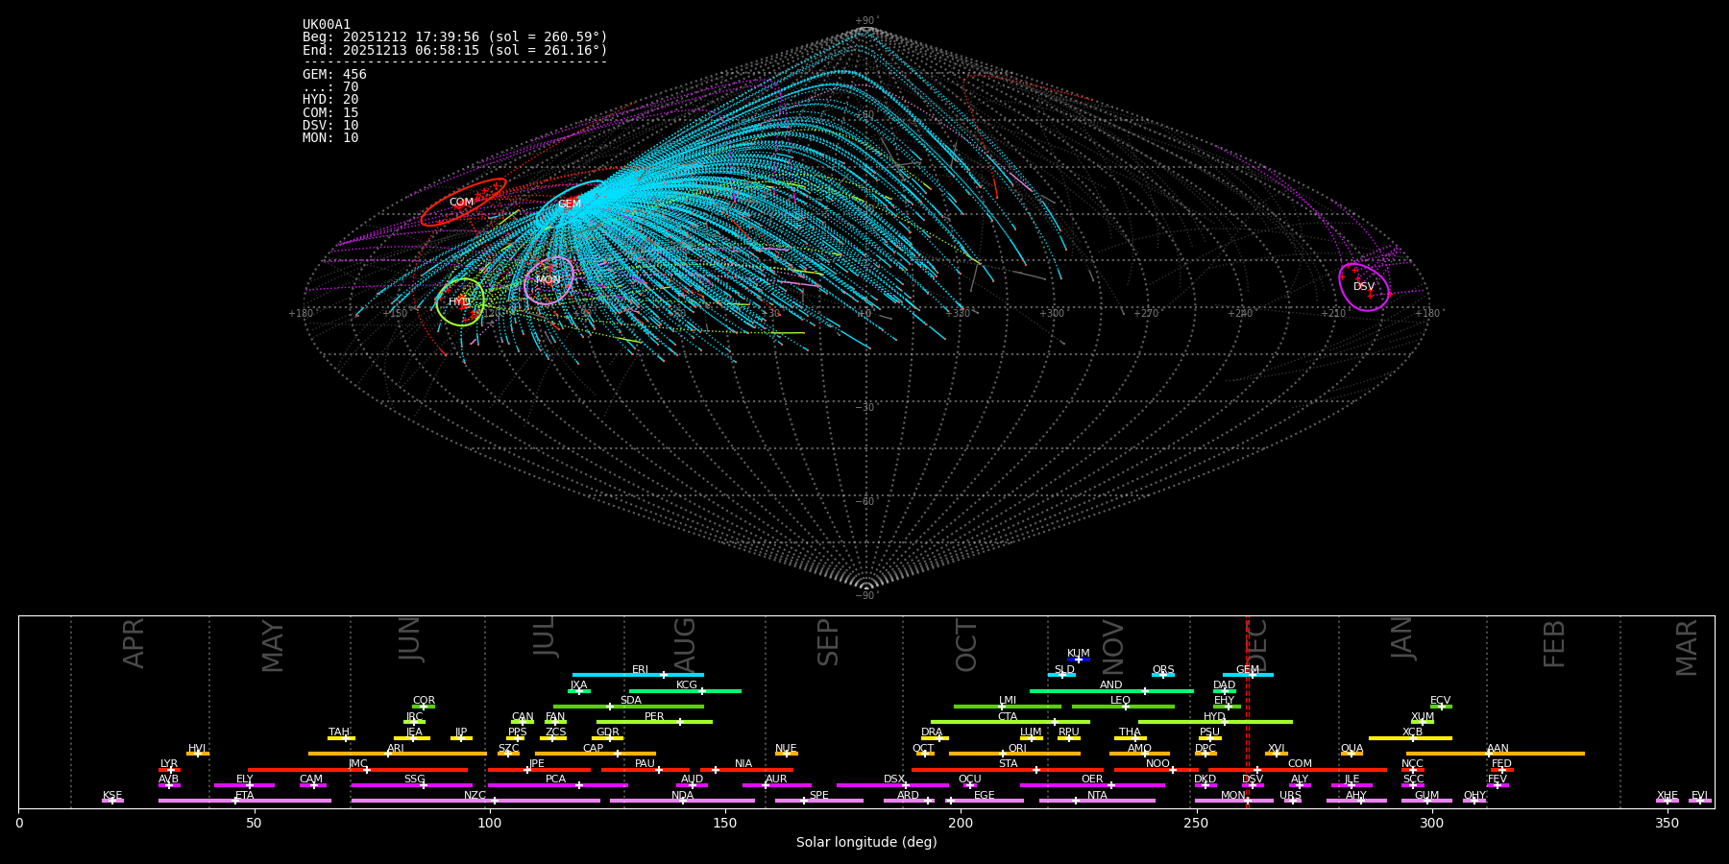Click the APR month label in timeline

[134, 642]
